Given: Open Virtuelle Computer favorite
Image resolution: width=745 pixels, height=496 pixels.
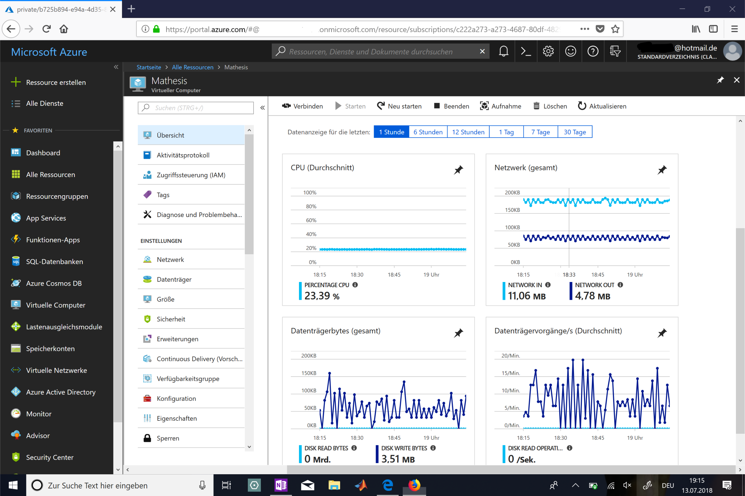Looking at the screenshot, I should (x=55, y=305).
